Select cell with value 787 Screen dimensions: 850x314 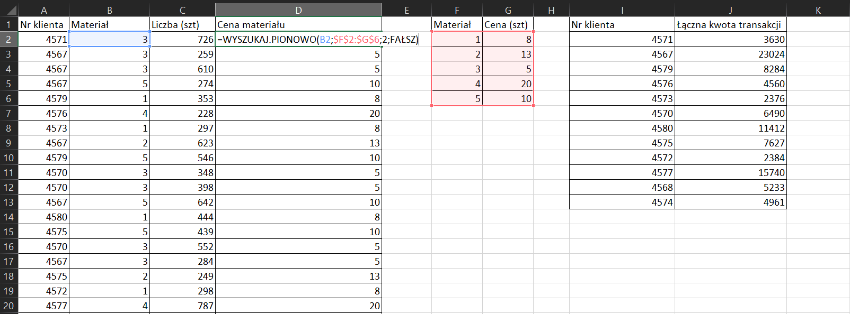tap(183, 306)
